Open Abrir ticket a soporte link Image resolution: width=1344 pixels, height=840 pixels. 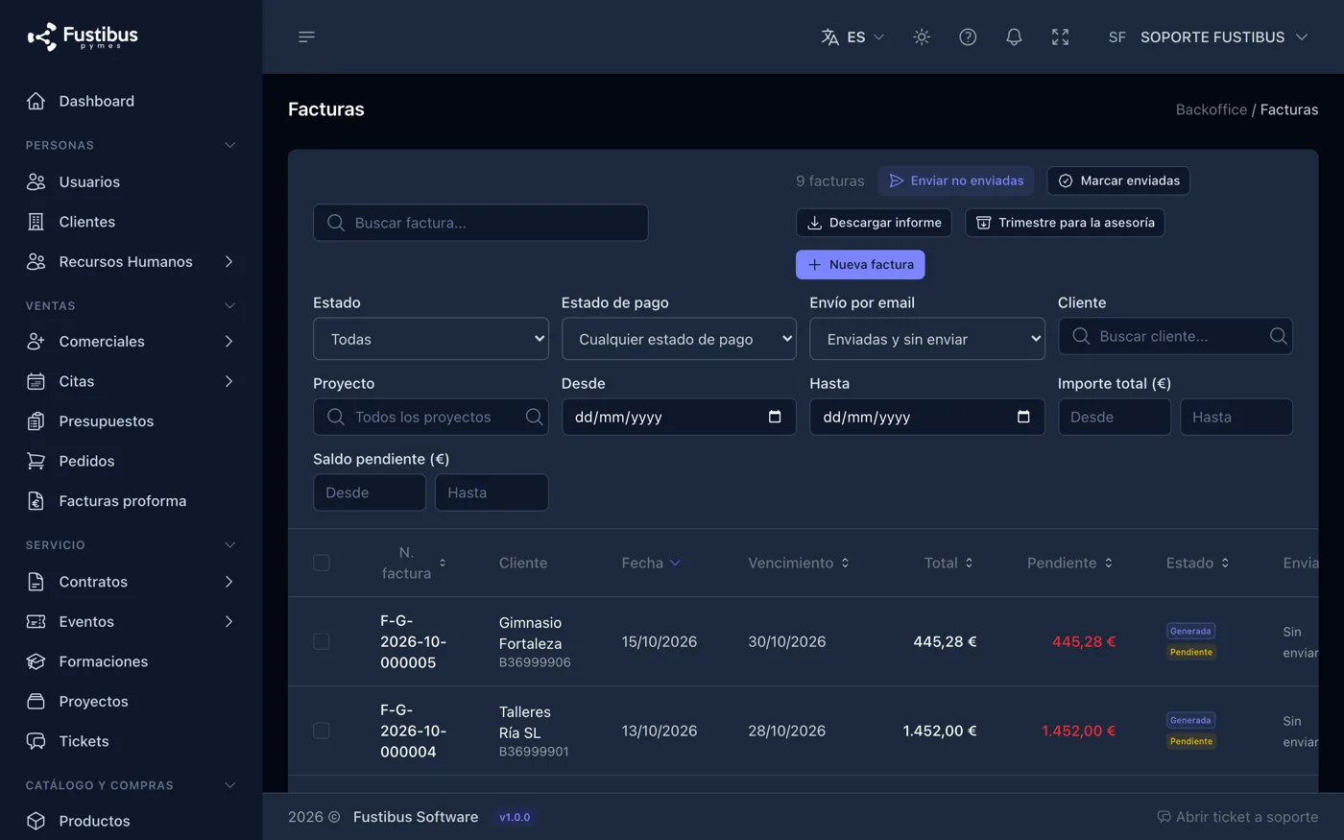(x=1237, y=817)
